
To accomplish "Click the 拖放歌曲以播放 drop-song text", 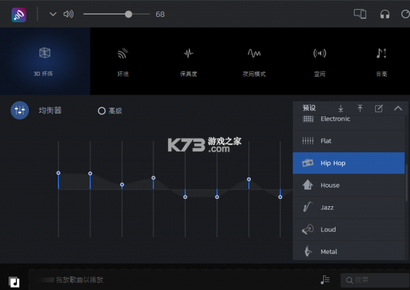I will click(80, 280).
